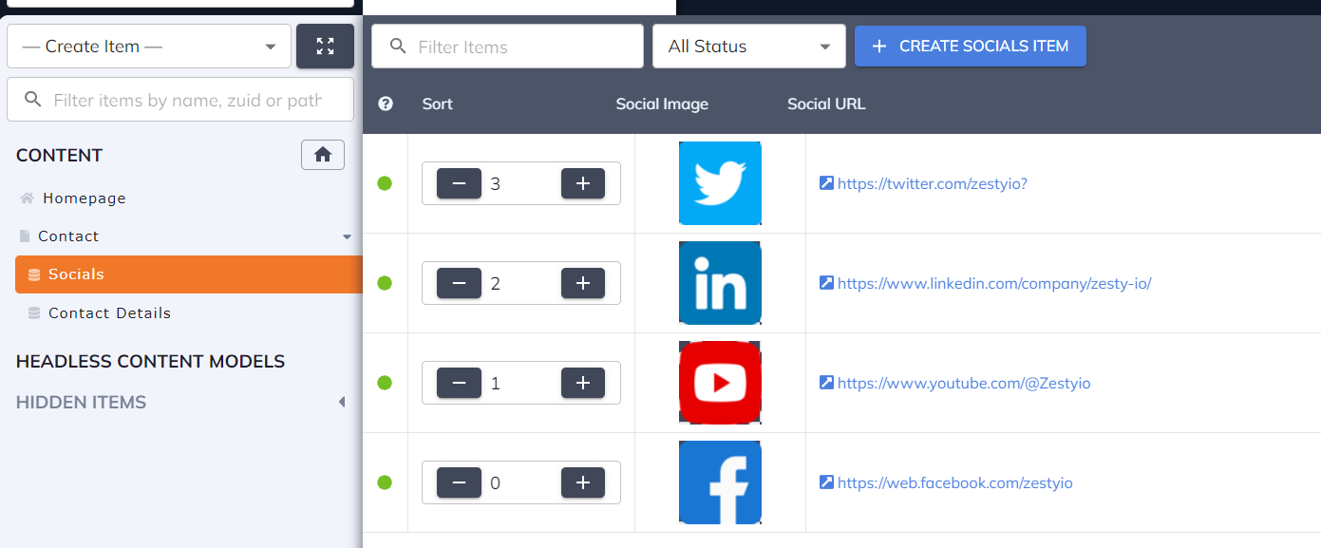1321x548 pixels.
Task: Click external link icon beside facebook.com URL
Action: [x=826, y=482]
